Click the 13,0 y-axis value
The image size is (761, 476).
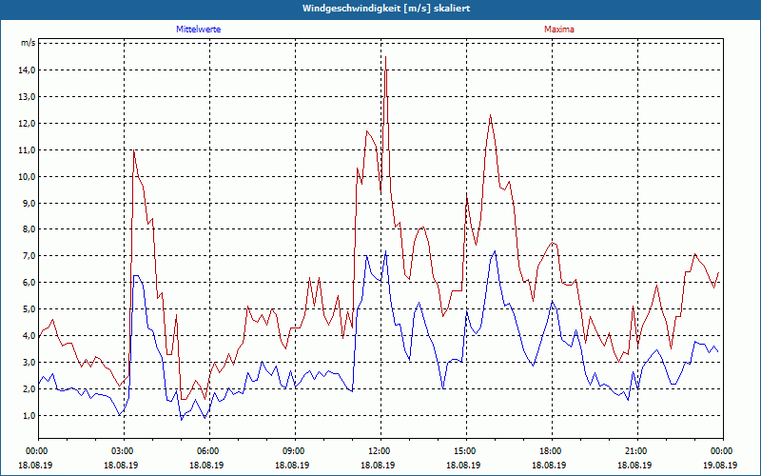pyautogui.click(x=28, y=97)
